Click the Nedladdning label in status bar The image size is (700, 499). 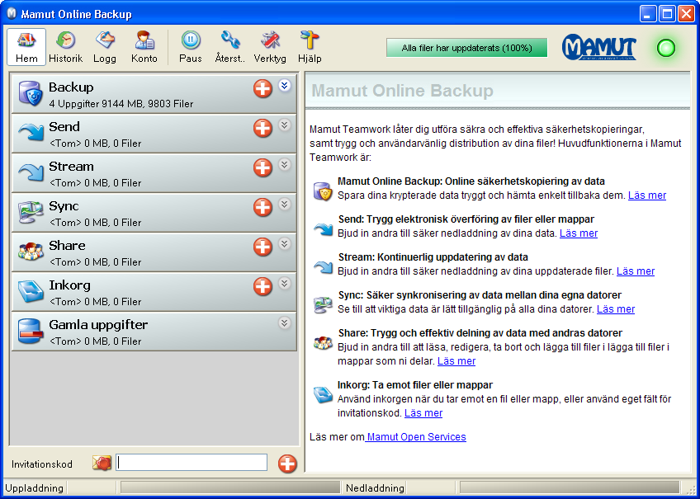(375, 487)
